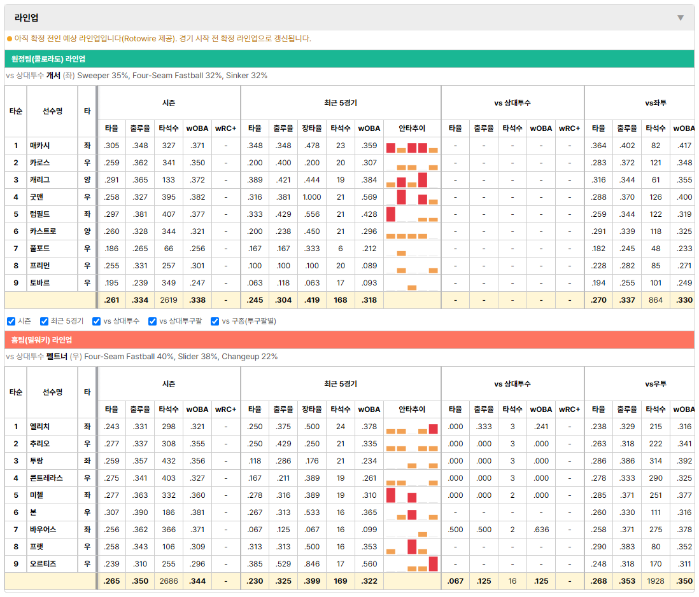This screenshot has width=699, height=597.
Task: Click 럼필드's hit trend bar chart
Action: tap(412, 215)
